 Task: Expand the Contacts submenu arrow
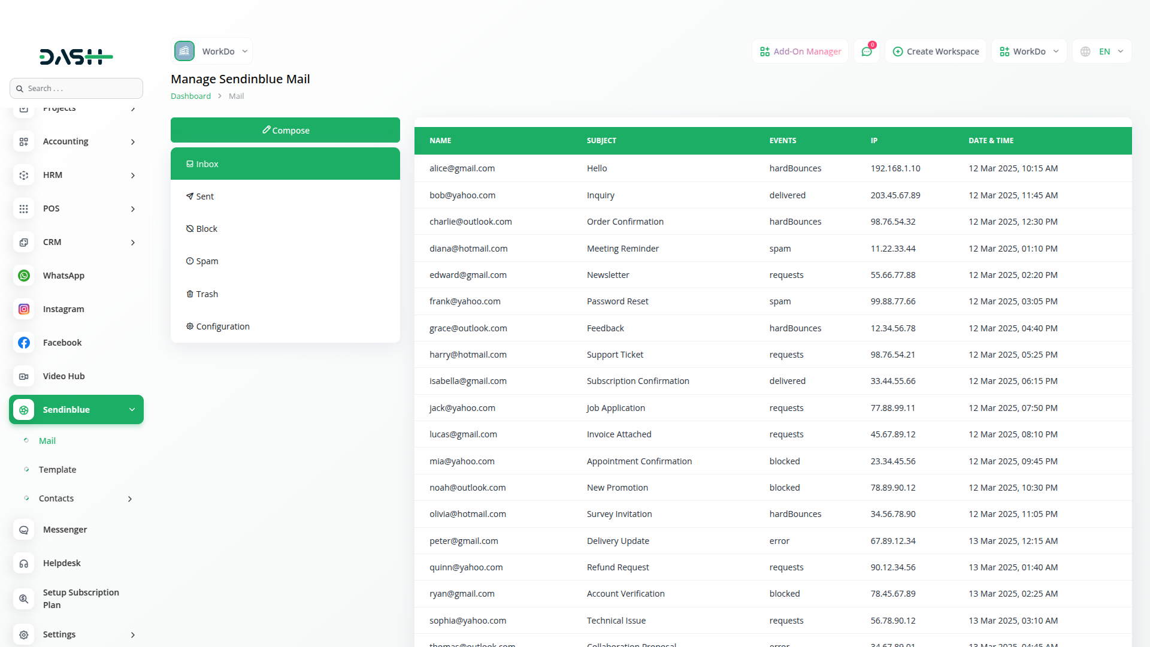click(x=130, y=499)
